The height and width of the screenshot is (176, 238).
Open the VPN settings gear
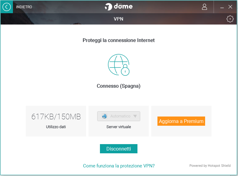(230, 19)
